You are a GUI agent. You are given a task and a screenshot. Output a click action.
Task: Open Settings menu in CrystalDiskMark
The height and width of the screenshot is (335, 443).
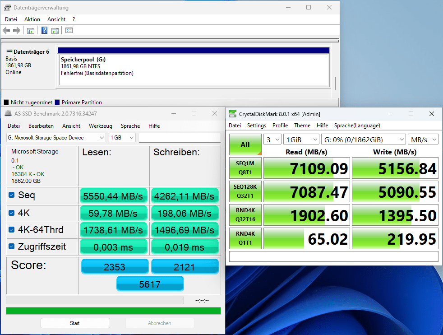click(257, 125)
